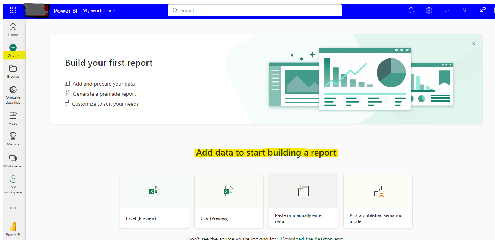Click the Build your first report heading

pyautogui.click(x=109, y=63)
